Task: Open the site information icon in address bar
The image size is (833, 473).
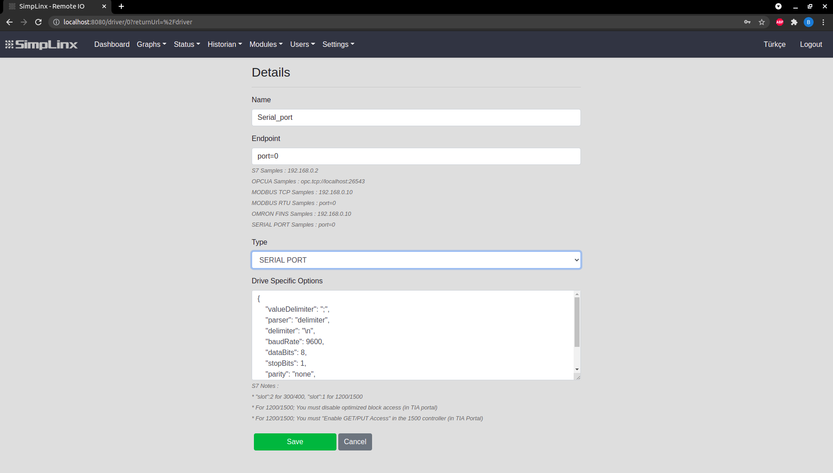Action: pyautogui.click(x=56, y=22)
